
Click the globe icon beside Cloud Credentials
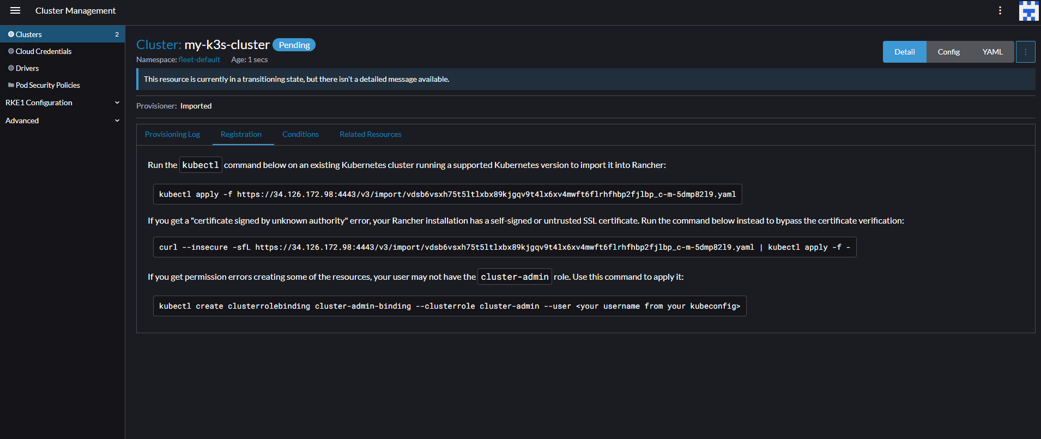[11, 51]
